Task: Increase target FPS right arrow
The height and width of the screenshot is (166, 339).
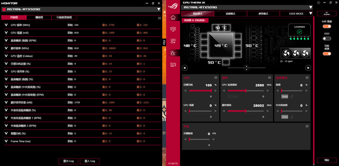Action: (x=213, y=139)
